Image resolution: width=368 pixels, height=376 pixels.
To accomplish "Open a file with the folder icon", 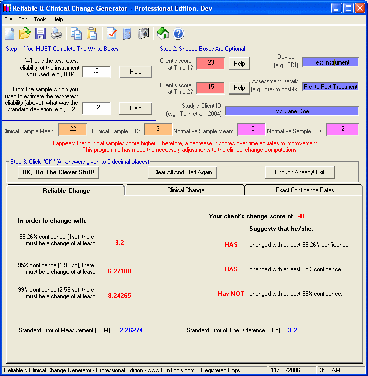I will tap(25, 34).
